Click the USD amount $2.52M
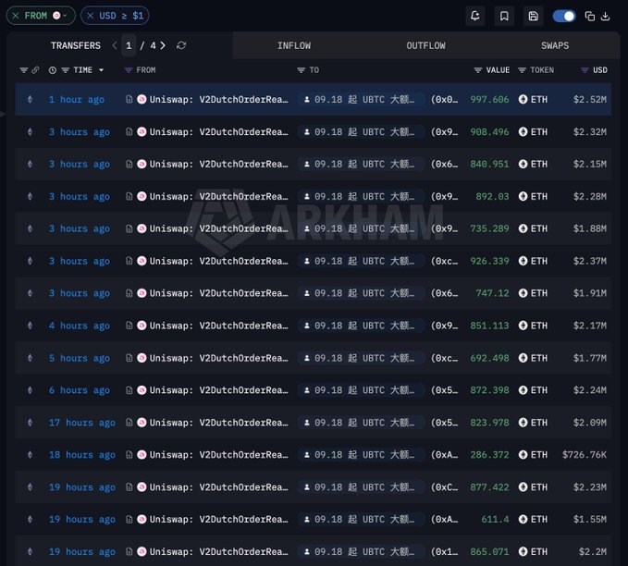 point(589,99)
